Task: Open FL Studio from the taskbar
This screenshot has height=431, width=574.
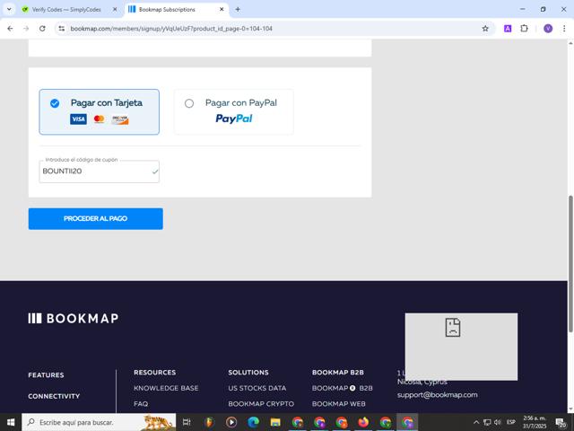Action: (x=209, y=422)
